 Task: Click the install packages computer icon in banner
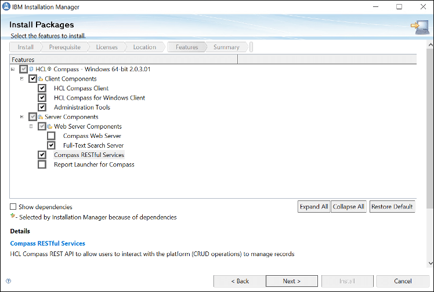(420, 27)
